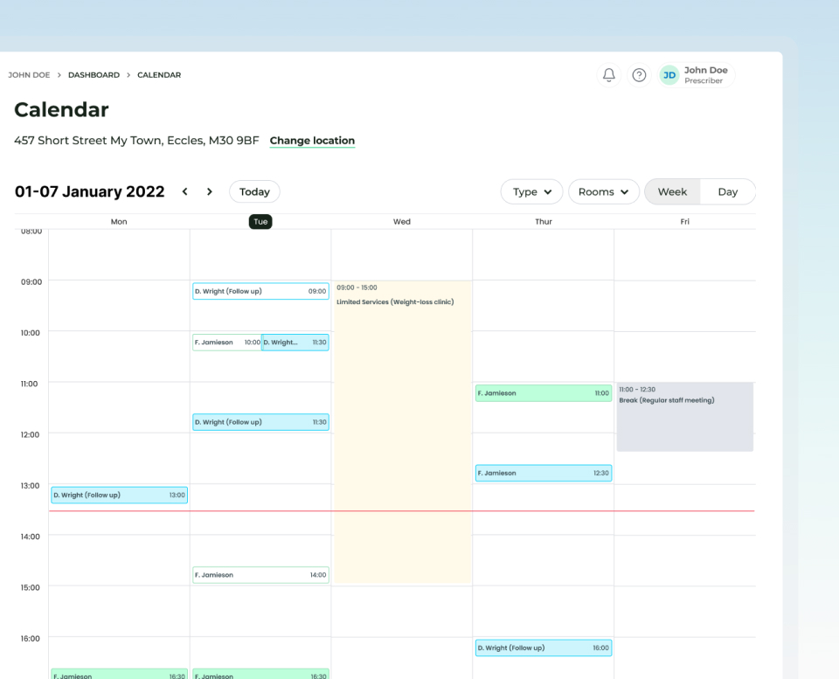
Task: Go to previous week arrow
Action: (185, 191)
